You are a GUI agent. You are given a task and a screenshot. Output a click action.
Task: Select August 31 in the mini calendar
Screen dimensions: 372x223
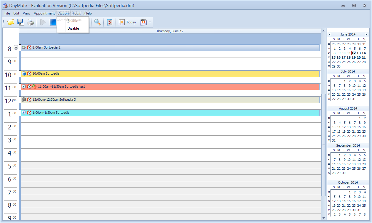334,140
